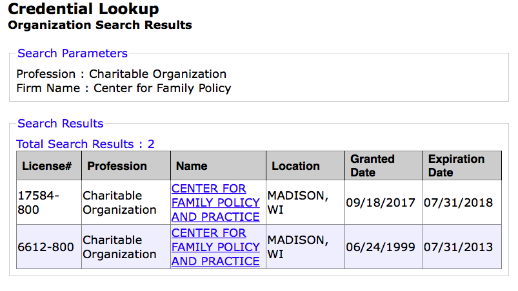
Task: Open the link for license 17584-800
Action: 215,202
